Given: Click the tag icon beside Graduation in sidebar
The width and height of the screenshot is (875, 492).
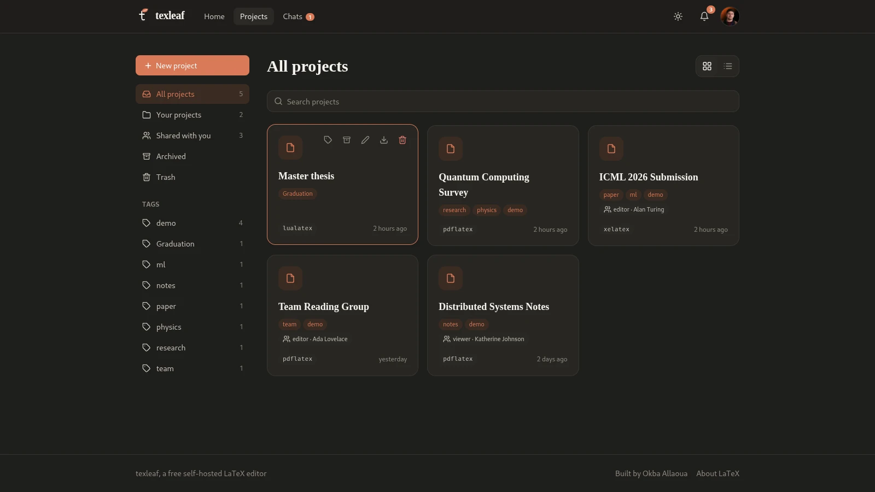Looking at the screenshot, I should click(x=147, y=244).
